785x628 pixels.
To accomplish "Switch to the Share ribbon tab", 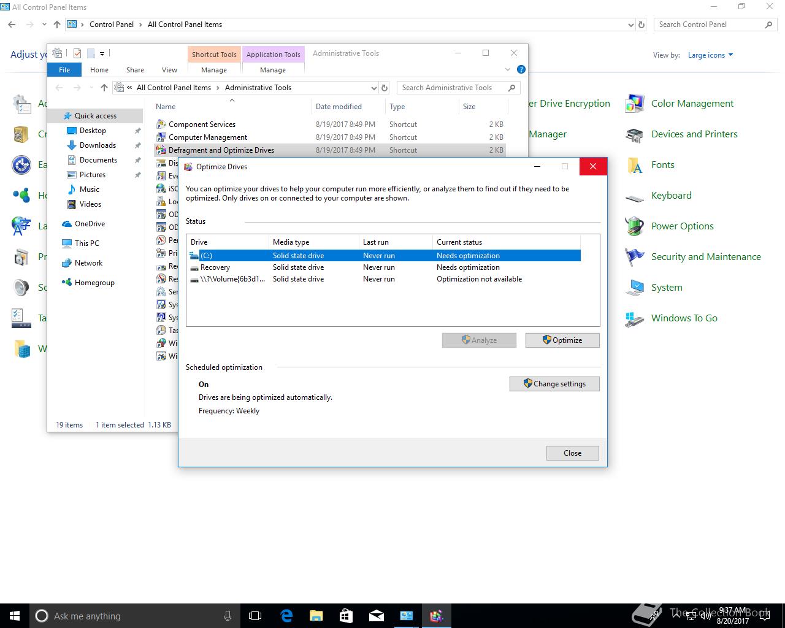I will click(135, 70).
